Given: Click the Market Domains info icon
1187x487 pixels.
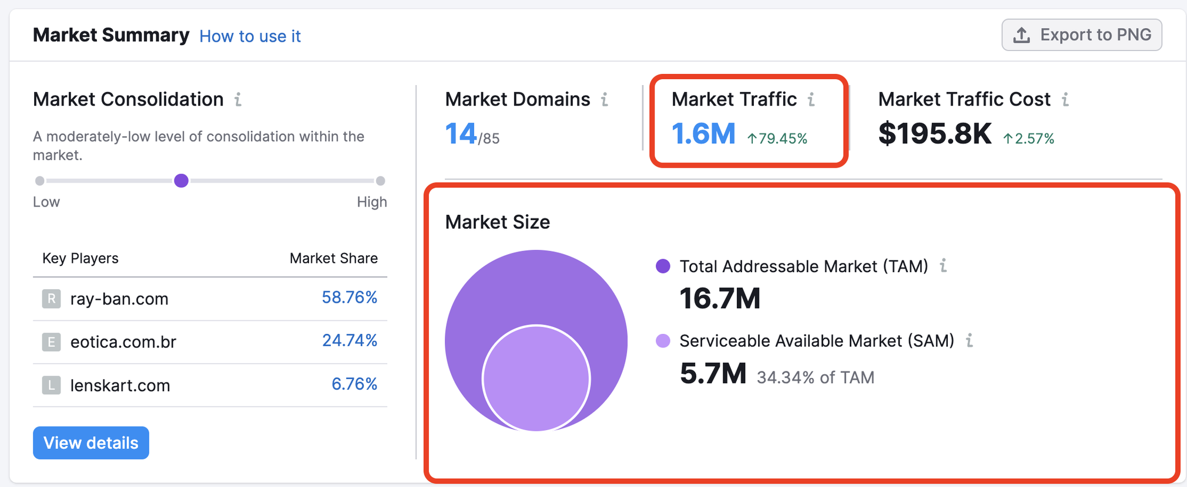Looking at the screenshot, I should click(605, 100).
